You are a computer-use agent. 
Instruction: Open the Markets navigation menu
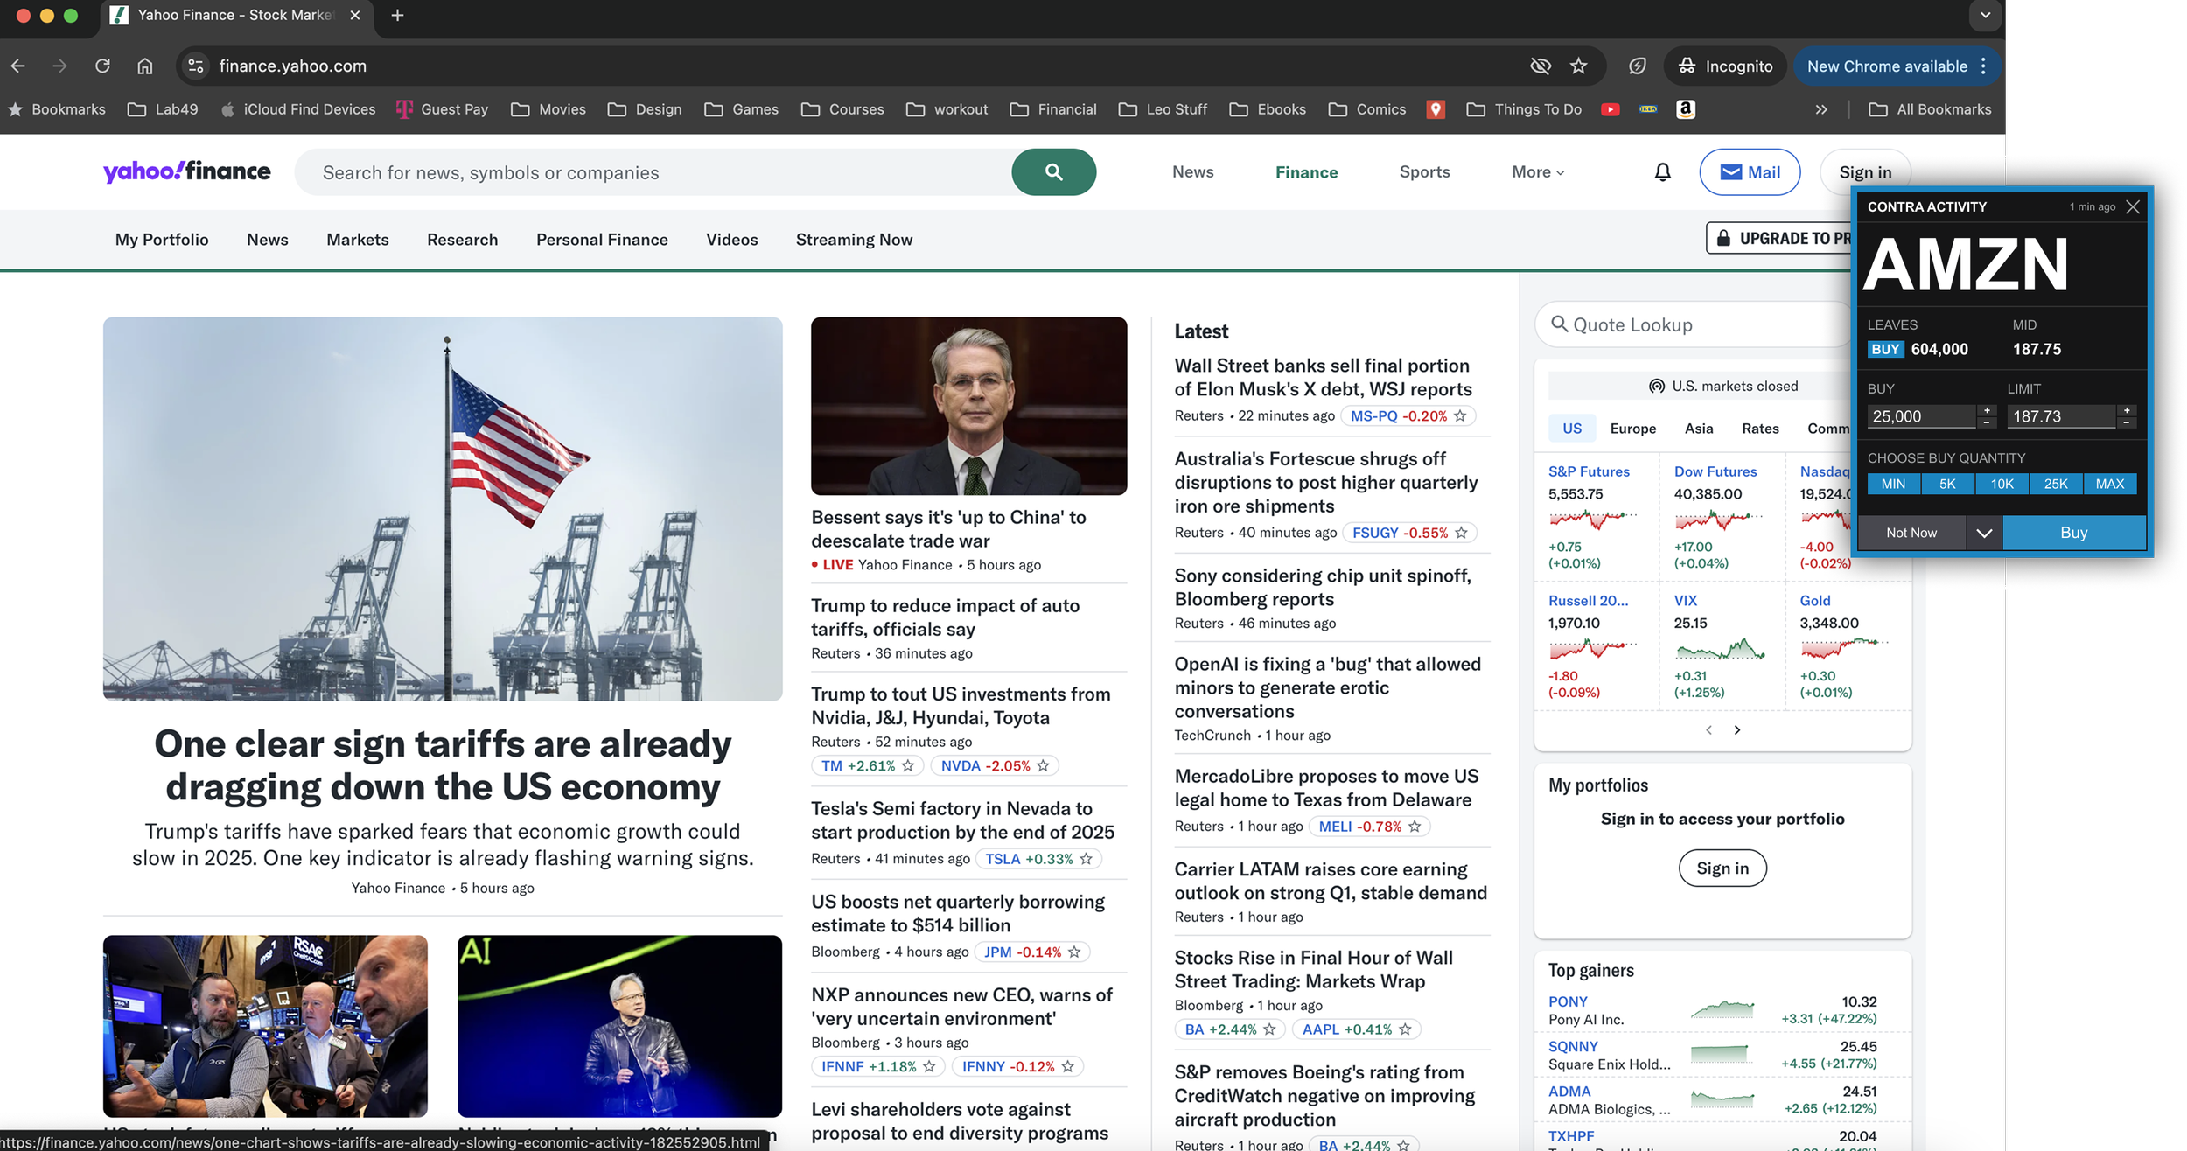[x=357, y=240]
